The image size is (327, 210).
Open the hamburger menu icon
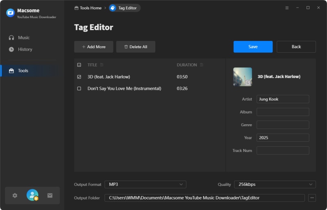287,8
